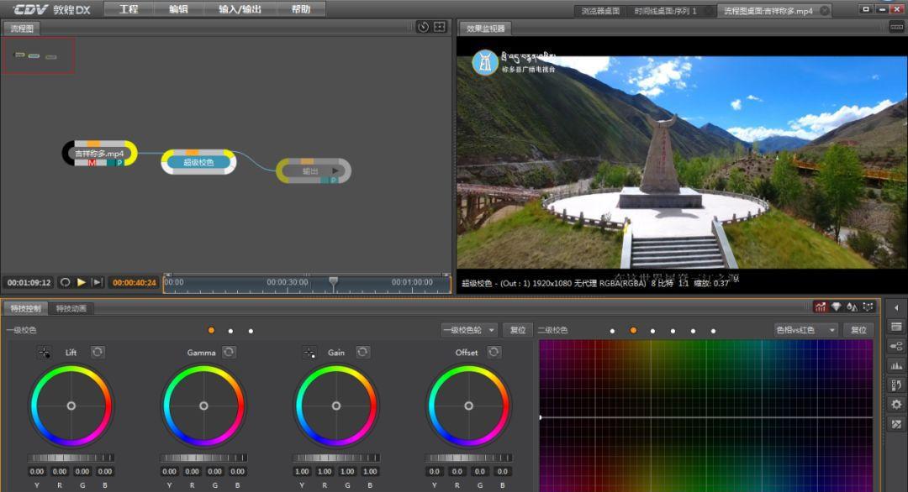Select the 输出 output node
908x492 pixels.
(x=314, y=171)
